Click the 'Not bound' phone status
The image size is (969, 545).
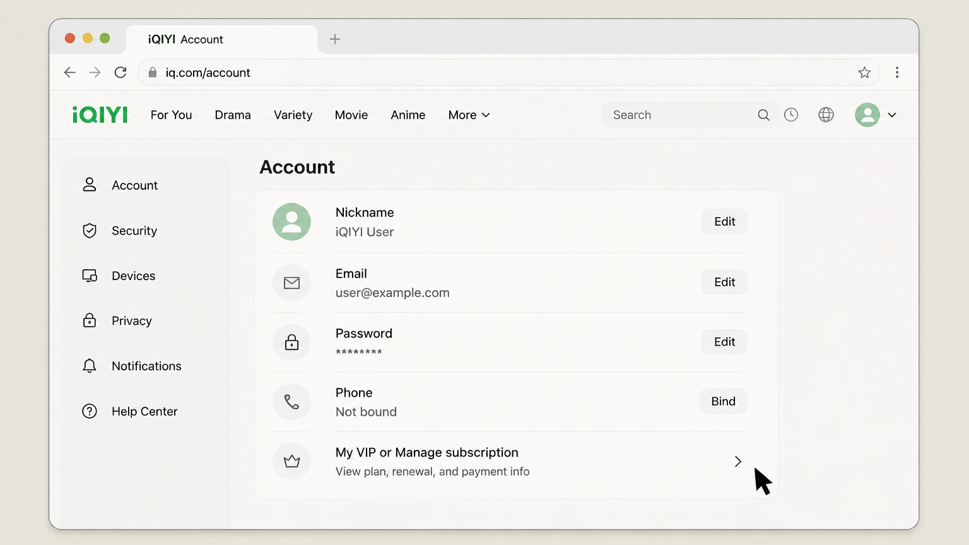(x=366, y=412)
